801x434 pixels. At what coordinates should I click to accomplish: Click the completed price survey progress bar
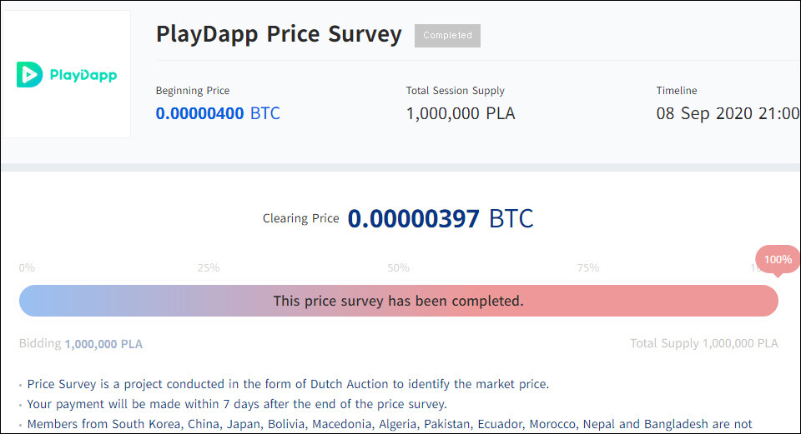click(x=398, y=301)
